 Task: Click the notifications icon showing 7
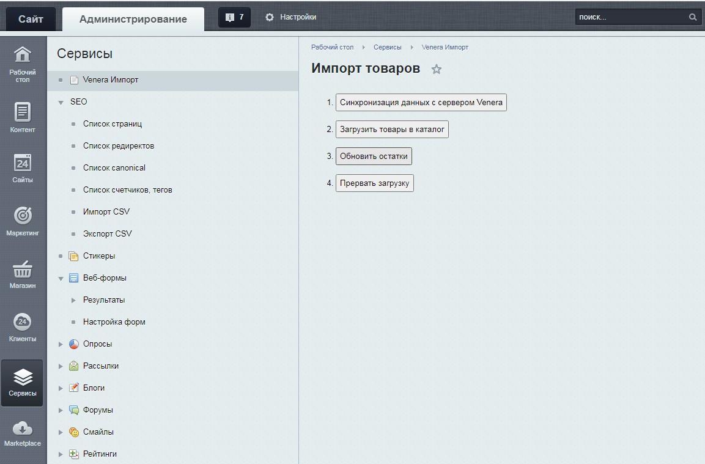(234, 17)
